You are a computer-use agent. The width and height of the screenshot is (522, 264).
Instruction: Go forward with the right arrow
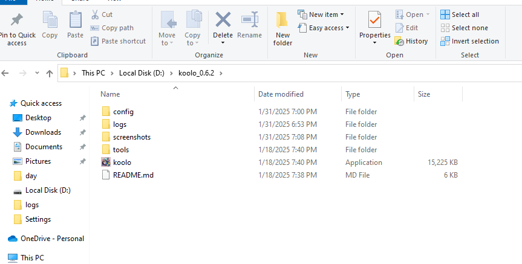23,73
